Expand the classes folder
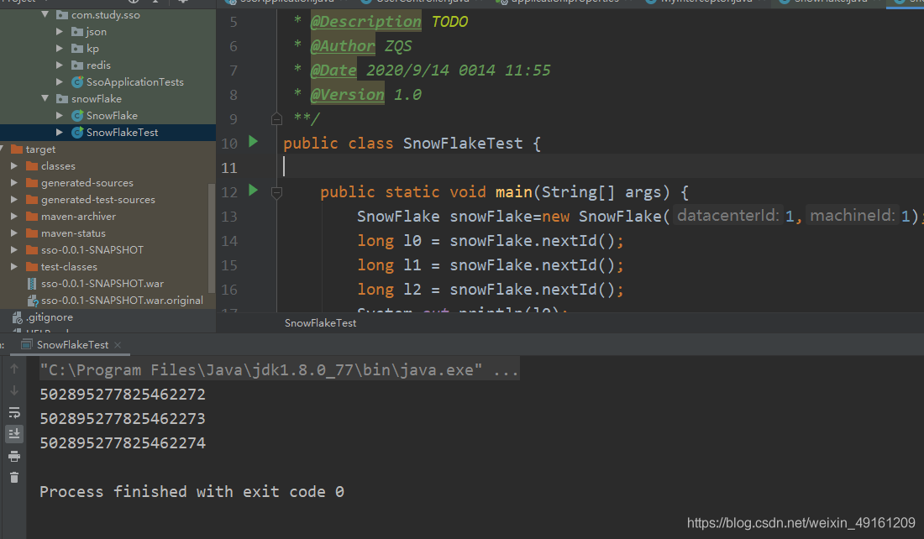This screenshot has height=539, width=924. (x=14, y=166)
